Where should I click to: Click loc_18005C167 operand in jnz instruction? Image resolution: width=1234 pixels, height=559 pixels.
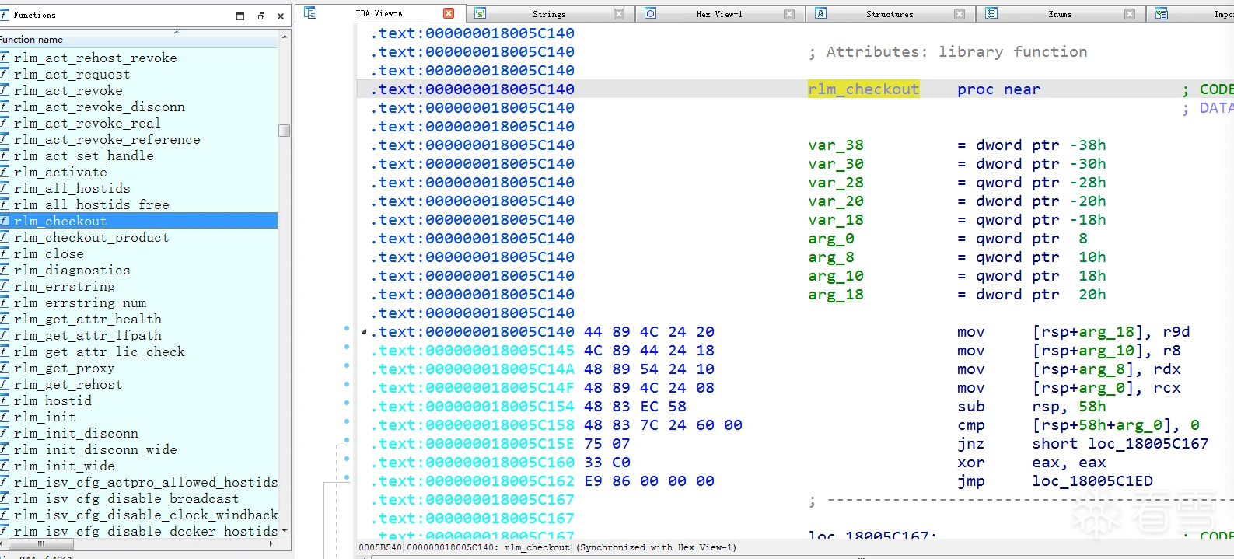coord(1148,444)
